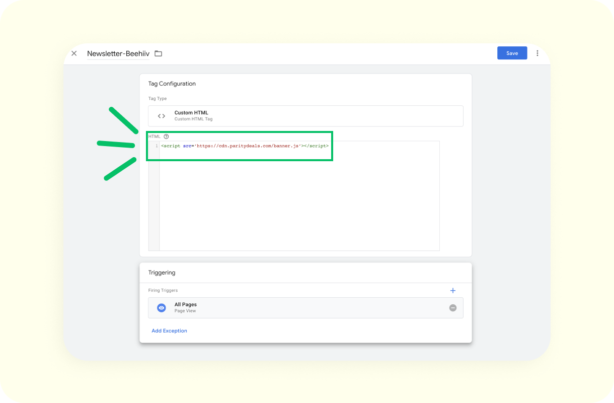The width and height of the screenshot is (614, 403).
Task: Open HTML help question mark icon
Action: 166,137
